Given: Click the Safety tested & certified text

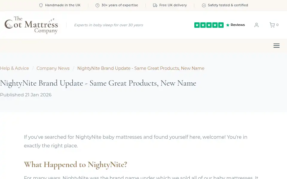Looking at the screenshot, I should tap(228, 5).
